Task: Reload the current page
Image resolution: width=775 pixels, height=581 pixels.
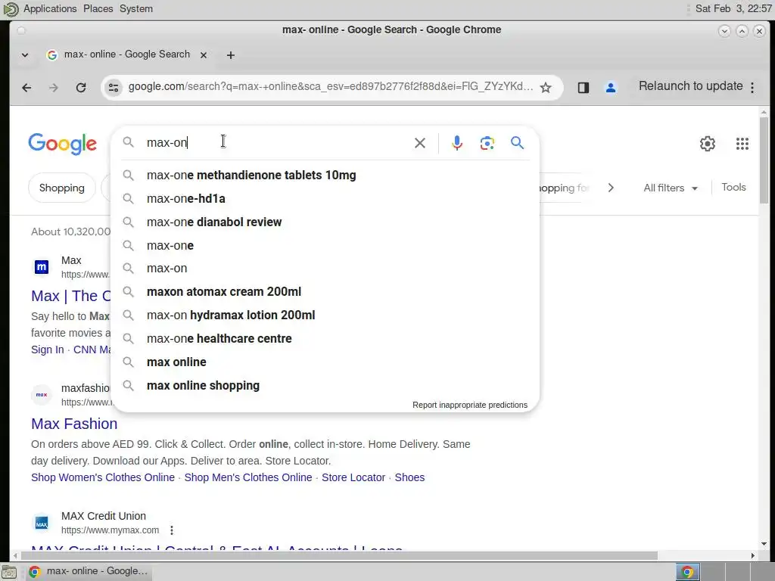Action: (x=81, y=88)
